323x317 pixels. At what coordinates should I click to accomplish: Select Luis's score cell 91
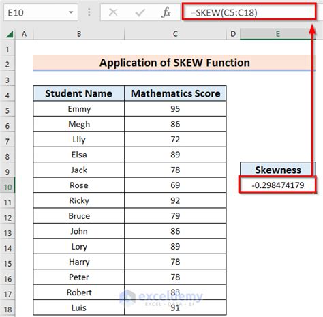point(175,307)
